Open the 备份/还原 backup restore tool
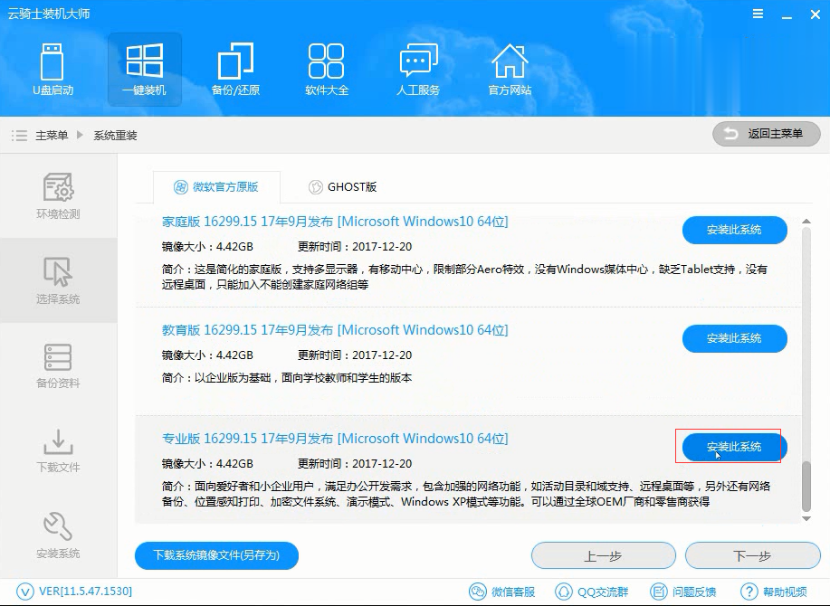 coord(235,70)
